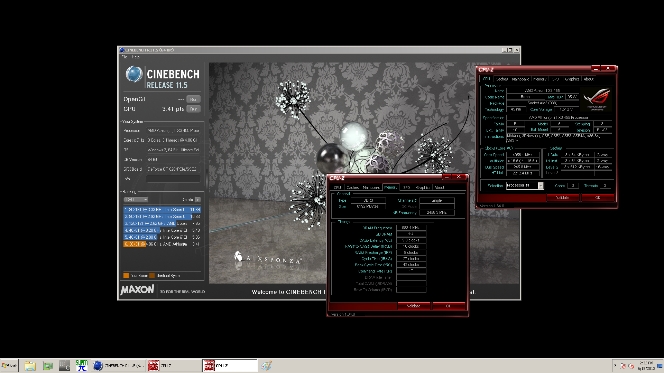Image resolution: width=664 pixels, height=373 pixels.
Task: Minimize the memory CPU-Z window
Action: (x=447, y=177)
